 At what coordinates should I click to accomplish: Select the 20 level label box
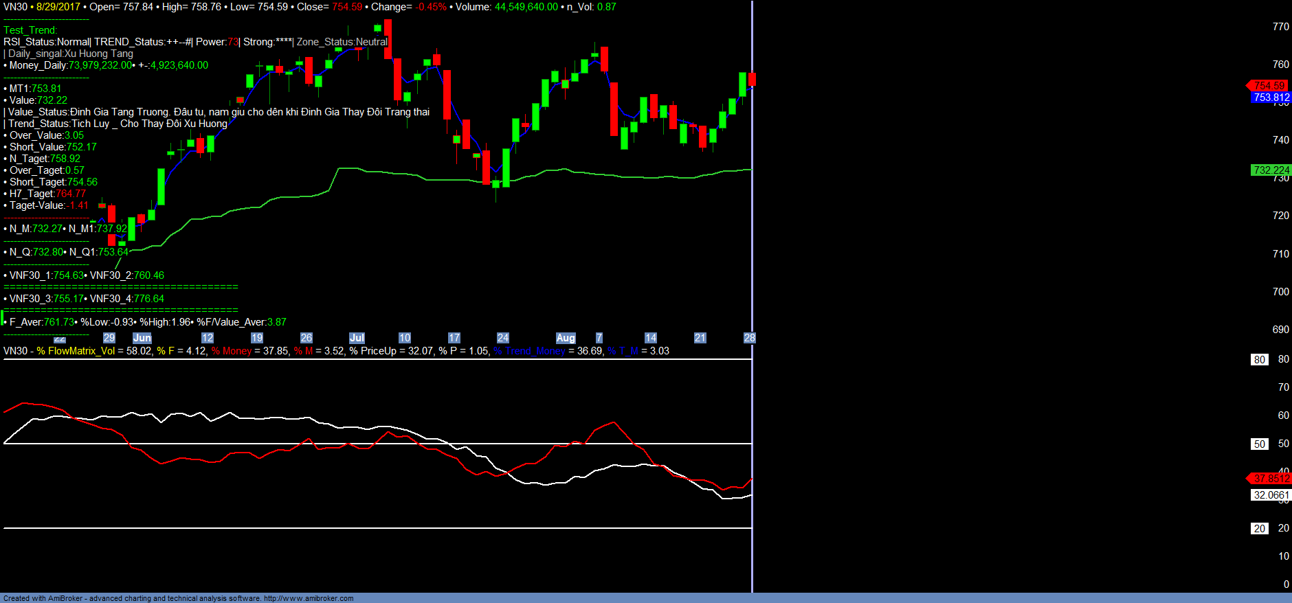click(1259, 529)
